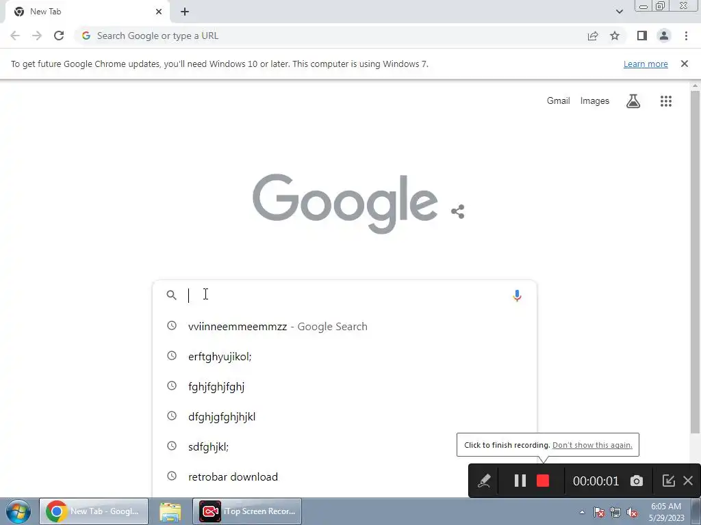Show hidden tray icons arrow
The height and width of the screenshot is (525, 701).
click(582, 512)
